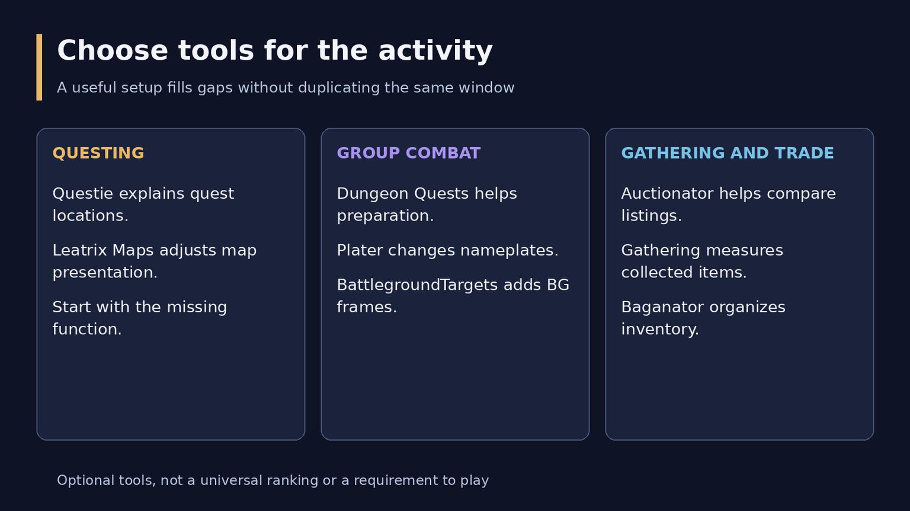910x511 pixels.
Task: Select the Gathering measures collected items line
Action: (702, 261)
